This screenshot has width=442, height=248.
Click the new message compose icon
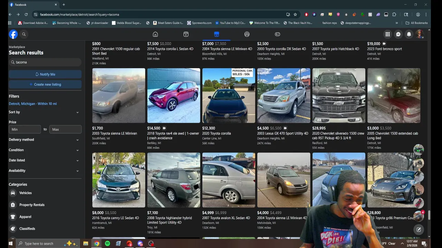click(419, 229)
